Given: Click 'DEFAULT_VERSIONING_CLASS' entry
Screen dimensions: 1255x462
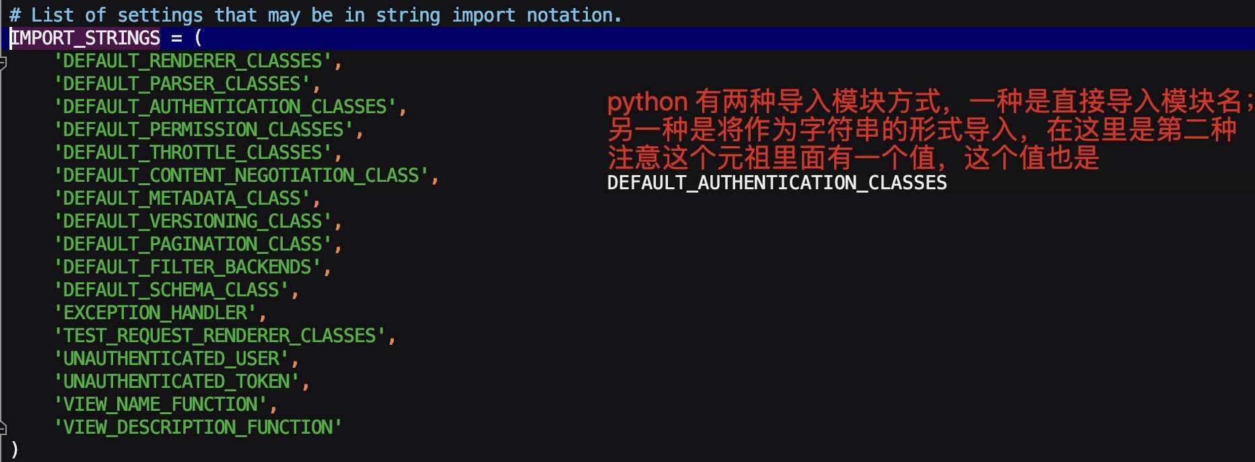Looking at the screenshot, I should tap(193, 222).
